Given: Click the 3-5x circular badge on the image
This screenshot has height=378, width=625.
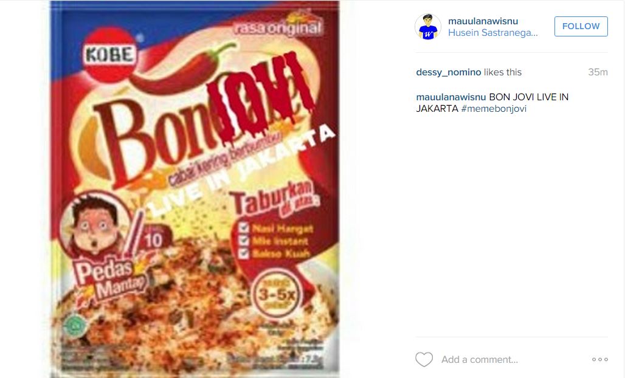Looking at the screenshot, I should coord(276,294).
